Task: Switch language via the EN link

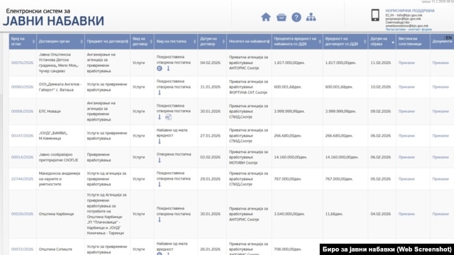Action: pos(448,38)
